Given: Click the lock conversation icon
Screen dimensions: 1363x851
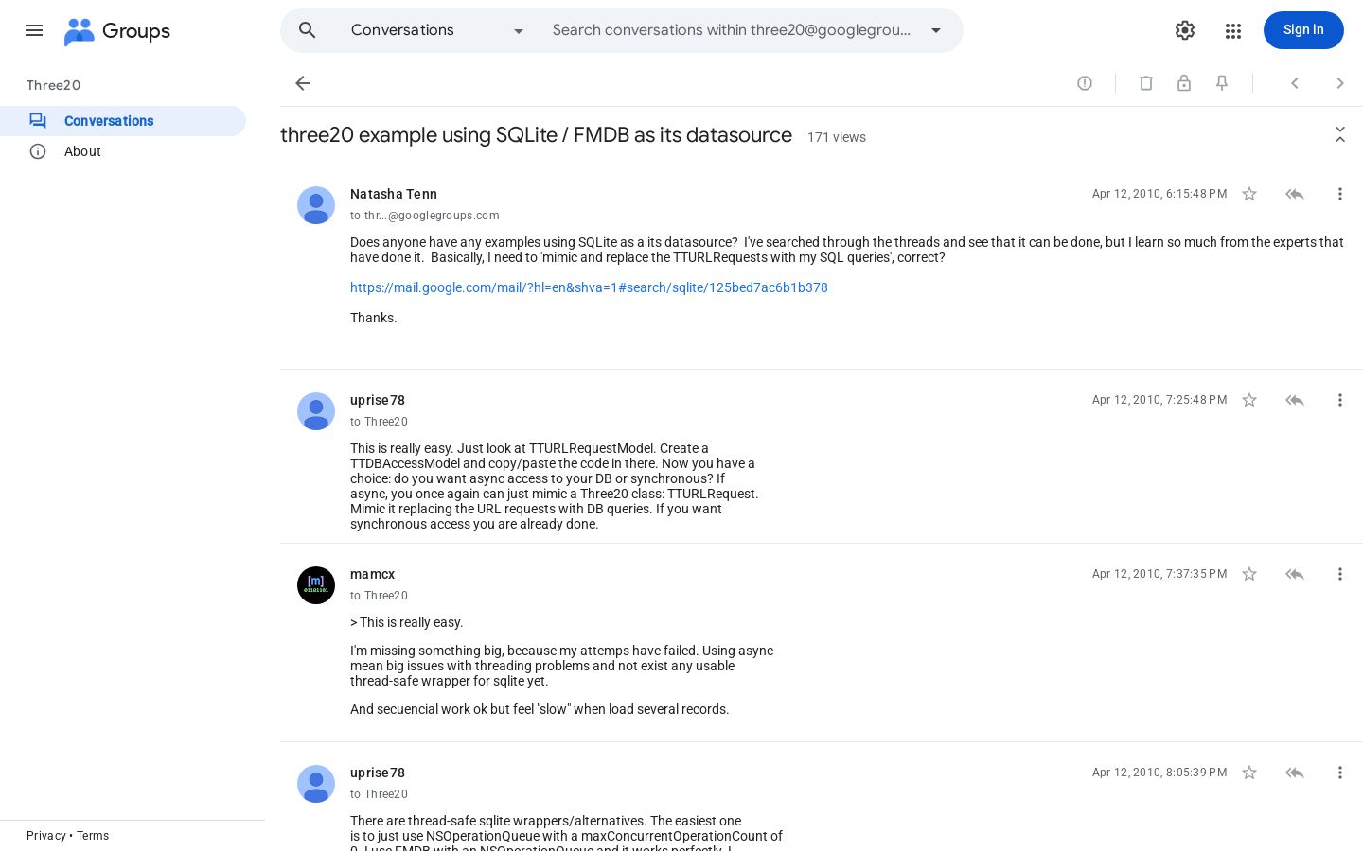Looking at the screenshot, I should pos(1184,83).
